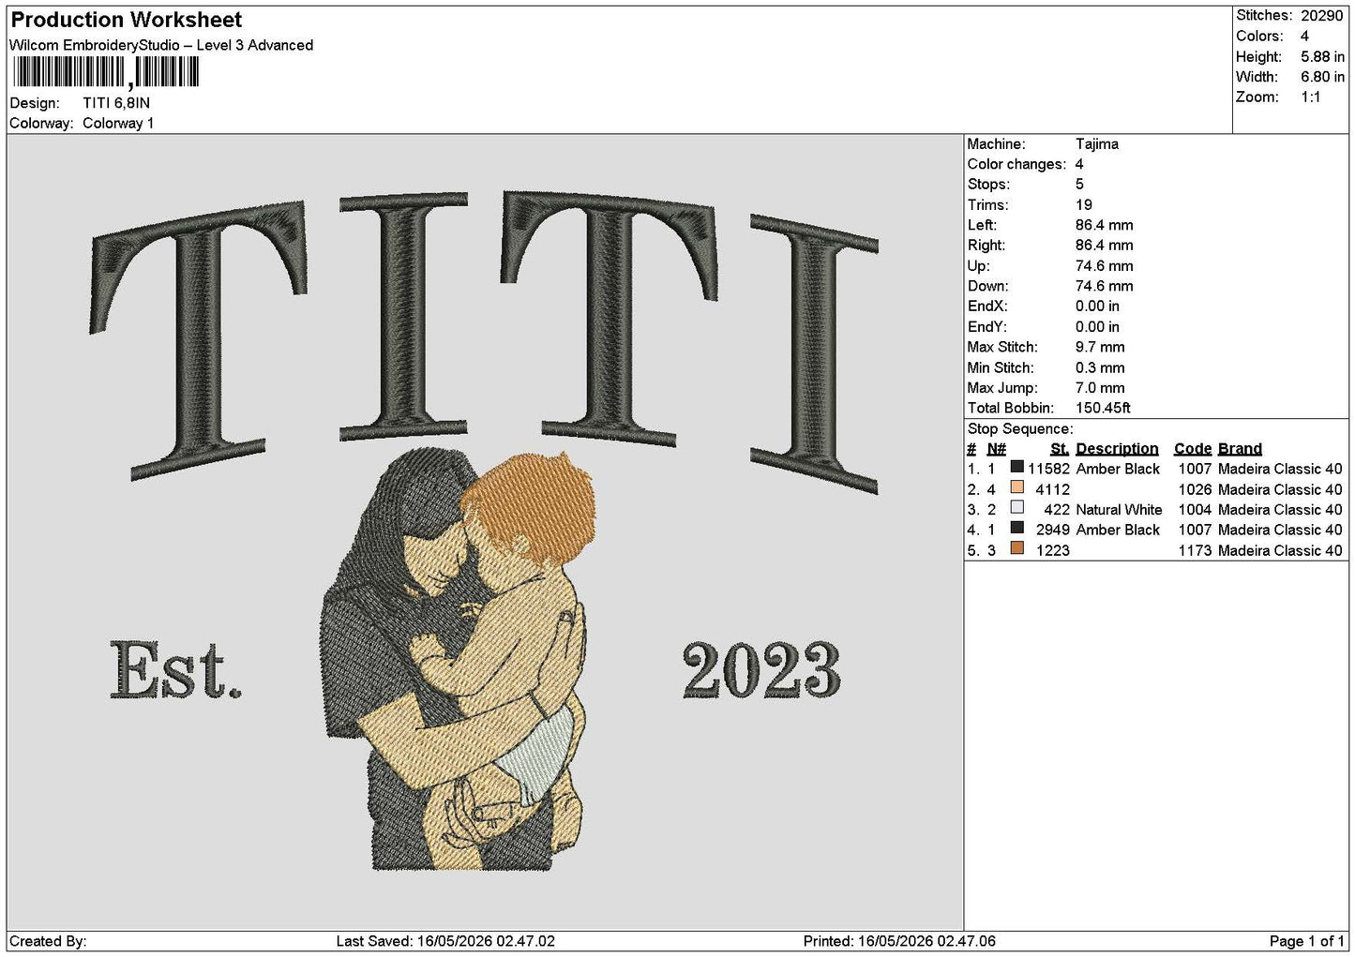Screen dimensions: 1355x957
Task: Click stitch count '11582' in stop 1
Action: pyautogui.click(x=1048, y=469)
